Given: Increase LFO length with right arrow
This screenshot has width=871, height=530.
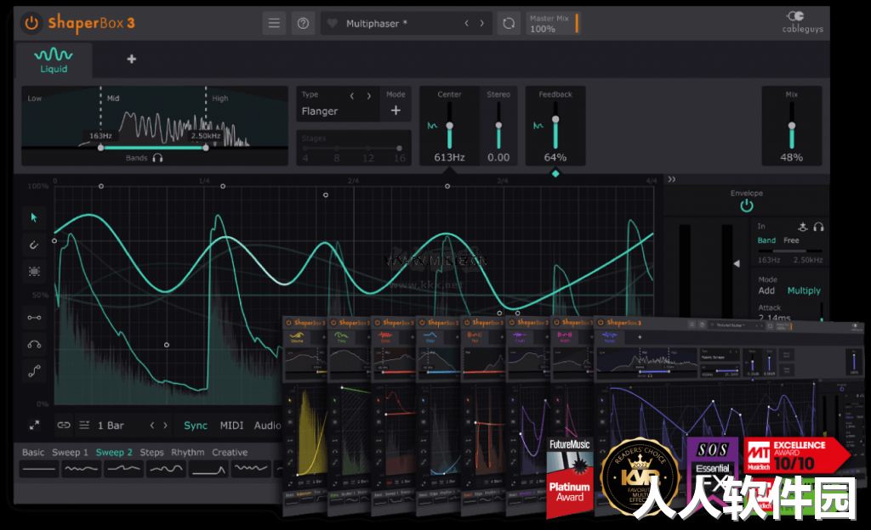Looking at the screenshot, I should point(165,426).
